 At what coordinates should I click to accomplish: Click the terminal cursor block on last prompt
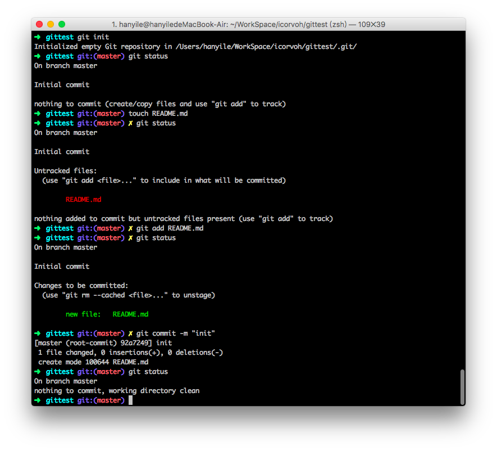tap(131, 400)
